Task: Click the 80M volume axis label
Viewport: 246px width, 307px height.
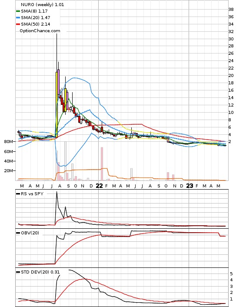Action: pos(8,142)
